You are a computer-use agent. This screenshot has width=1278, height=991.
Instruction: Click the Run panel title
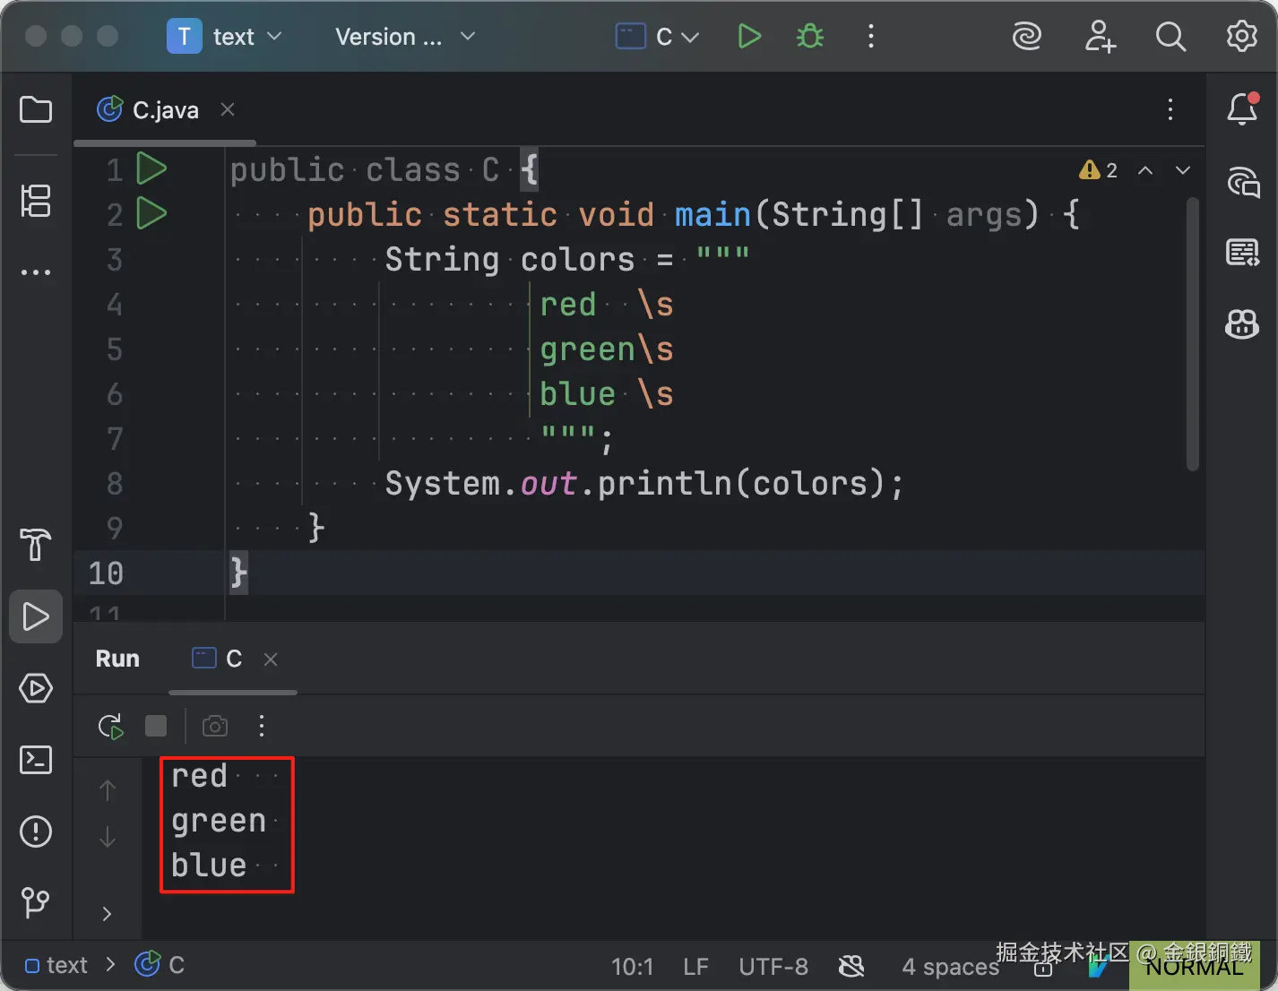(x=117, y=659)
